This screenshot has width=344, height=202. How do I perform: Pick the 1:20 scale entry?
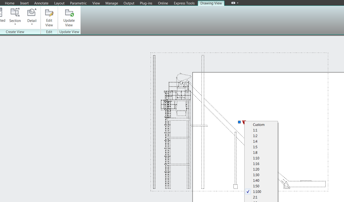click(256, 169)
